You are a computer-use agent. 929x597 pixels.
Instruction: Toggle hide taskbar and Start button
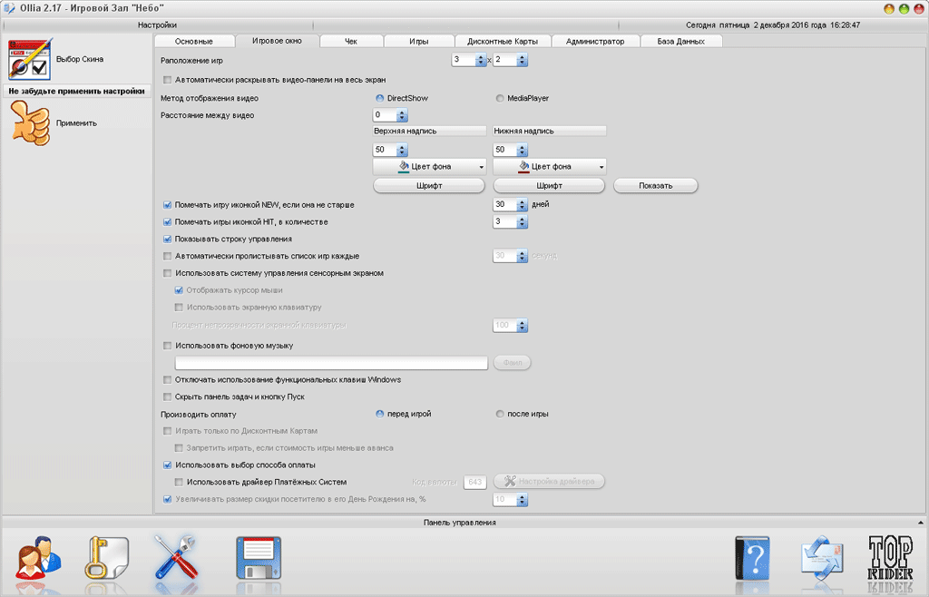click(x=167, y=396)
